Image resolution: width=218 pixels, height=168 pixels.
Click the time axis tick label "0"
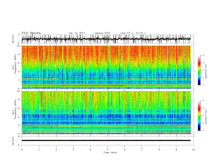[x=22, y=150]
